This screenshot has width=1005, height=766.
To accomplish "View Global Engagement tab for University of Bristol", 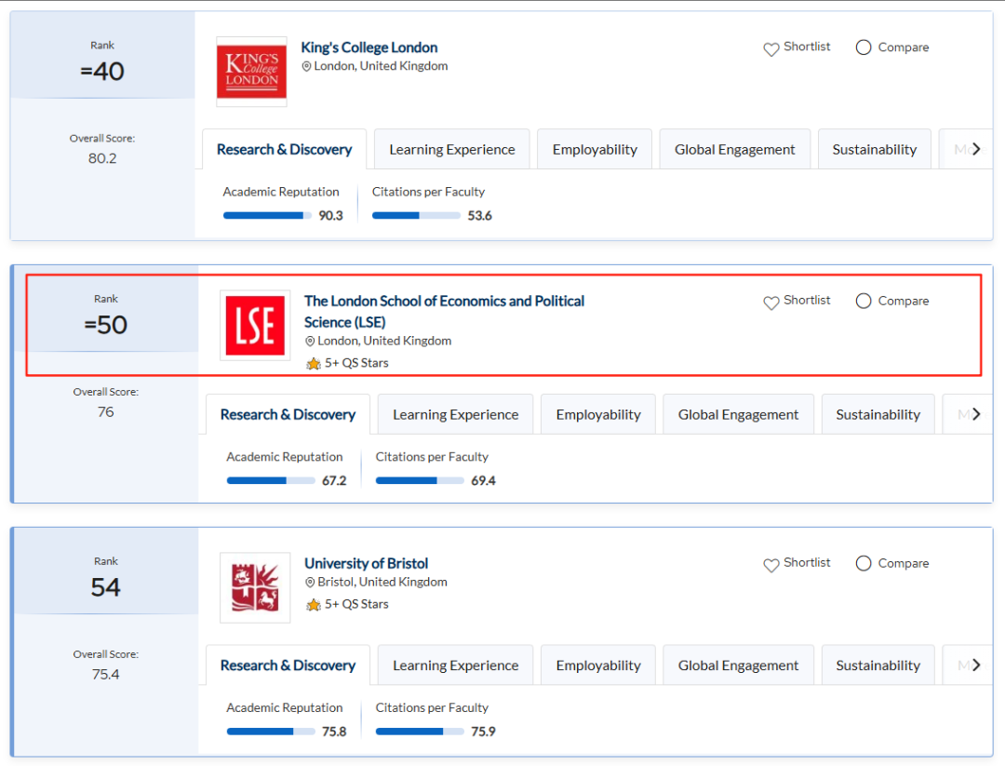I will [738, 665].
